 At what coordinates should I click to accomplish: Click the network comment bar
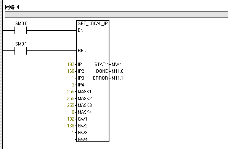pos(116,15)
